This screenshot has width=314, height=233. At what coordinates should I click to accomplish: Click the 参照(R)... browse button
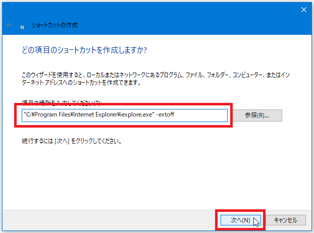click(x=256, y=115)
